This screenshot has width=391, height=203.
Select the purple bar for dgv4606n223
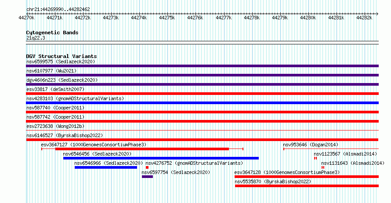click(202, 84)
